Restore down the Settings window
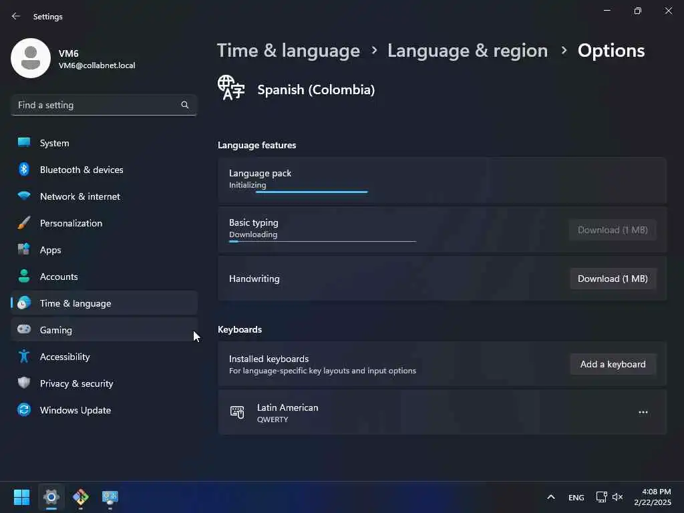 (638, 11)
